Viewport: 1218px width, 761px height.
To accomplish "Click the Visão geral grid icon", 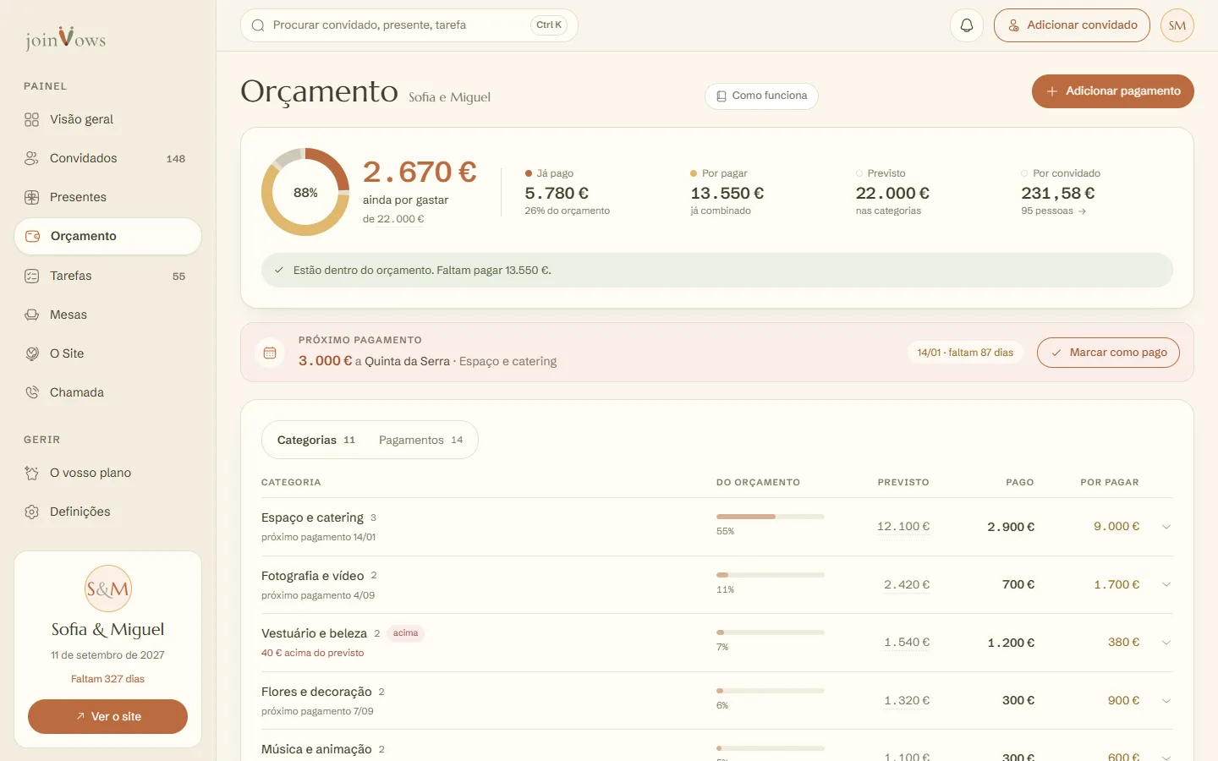I will [x=31, y=119].
